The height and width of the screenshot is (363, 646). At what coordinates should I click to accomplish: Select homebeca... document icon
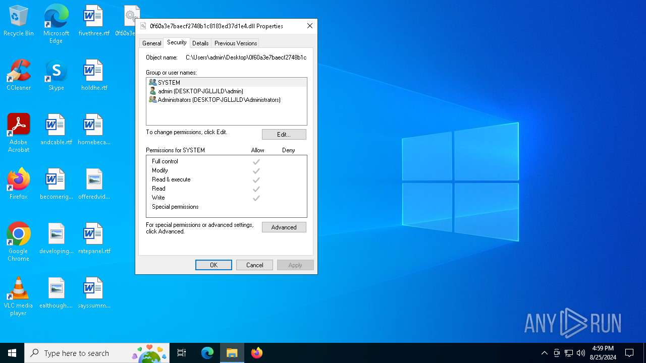(x=94, y=130)
